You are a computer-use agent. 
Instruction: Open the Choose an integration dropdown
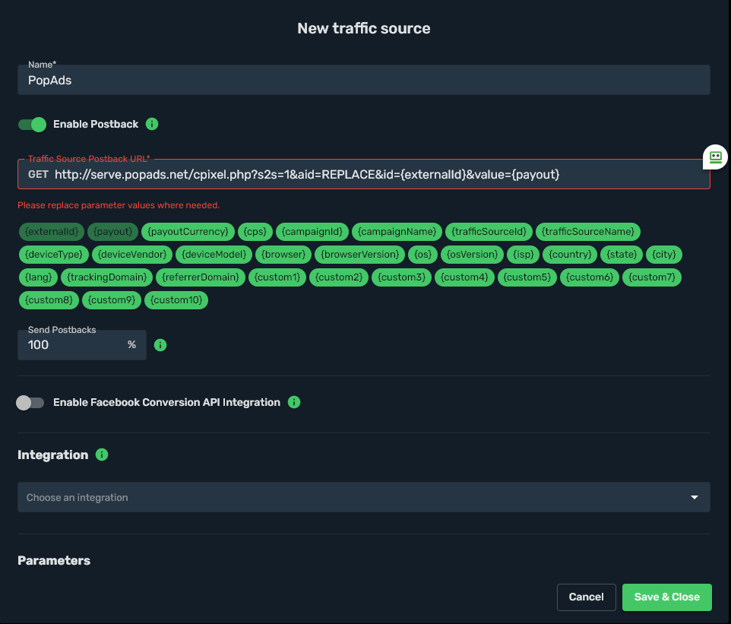[x=364, y=497]
